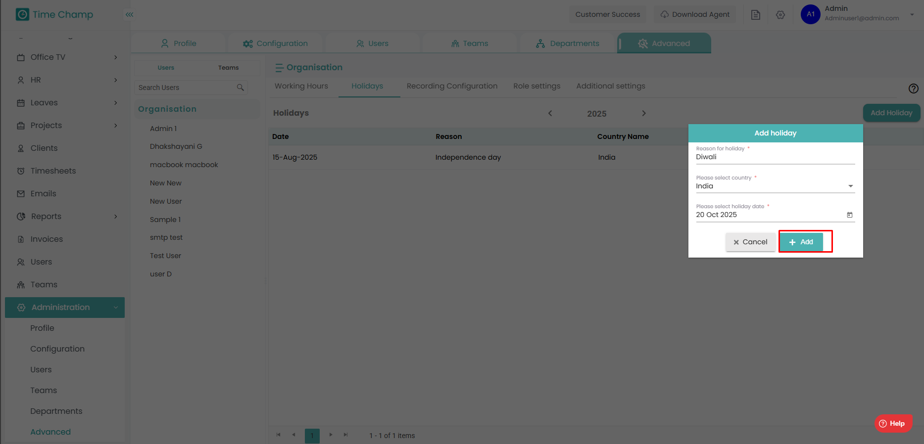The width and height of the screenshot is (924, 444).
Task: Select the Advanced tab
Action: [664, 44]
